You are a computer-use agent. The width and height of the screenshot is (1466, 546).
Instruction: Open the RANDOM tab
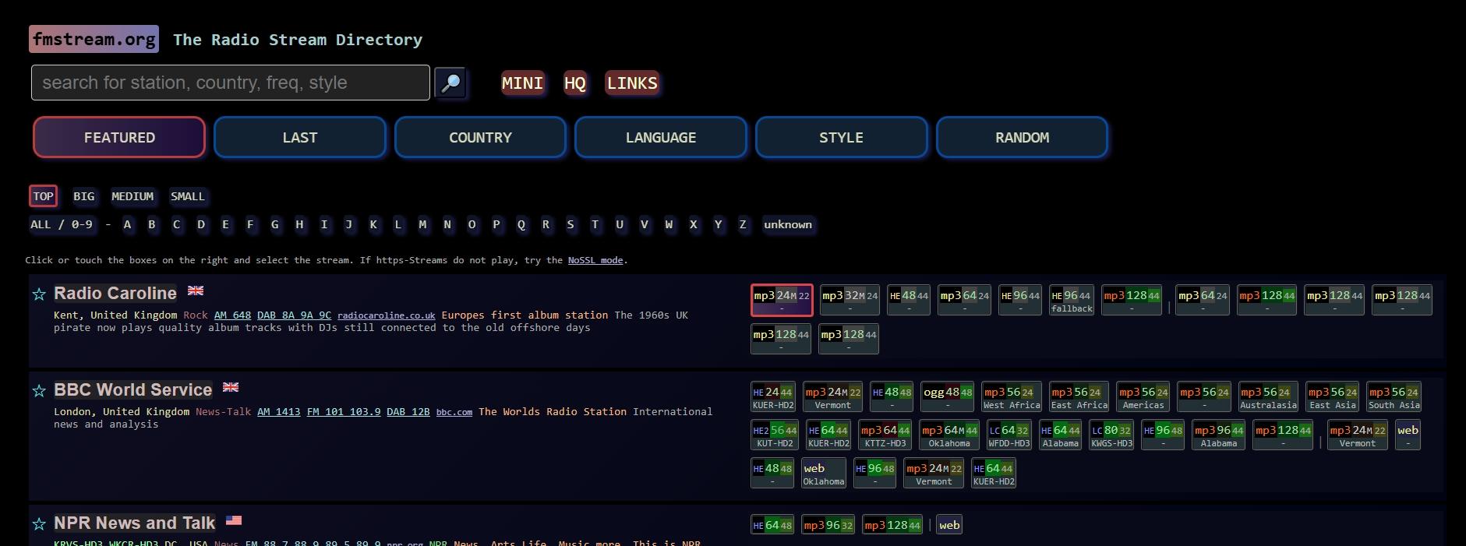pos(1022,137)
